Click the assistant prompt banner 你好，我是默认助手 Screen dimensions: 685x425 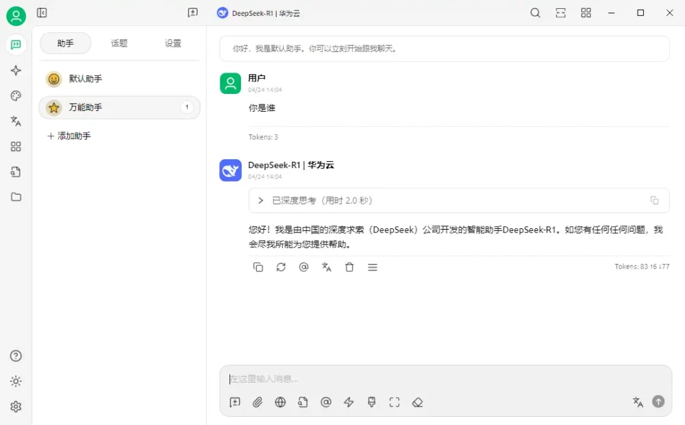tap(445, 49)
